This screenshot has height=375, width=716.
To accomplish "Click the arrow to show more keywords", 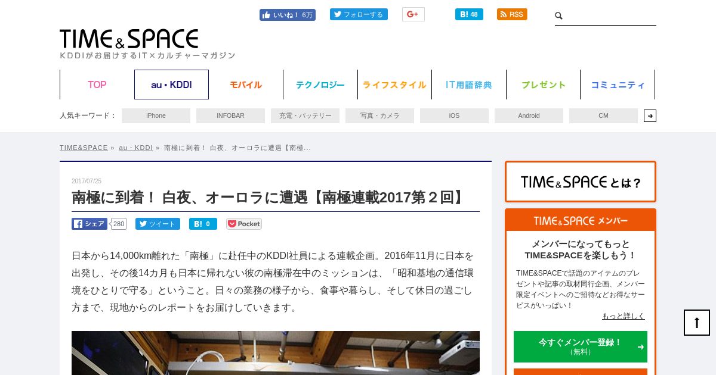I will pos(650,115).
